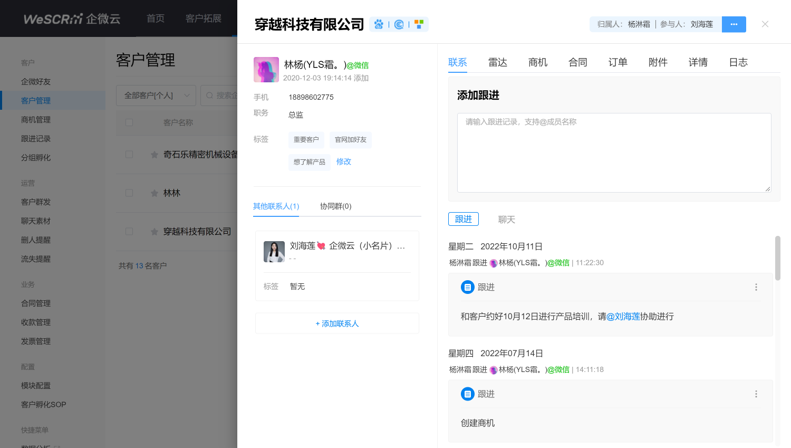Click the 修改 link to edit tags
The width and height of the screenshot is (791, 448).
click(x=344, y=161)
